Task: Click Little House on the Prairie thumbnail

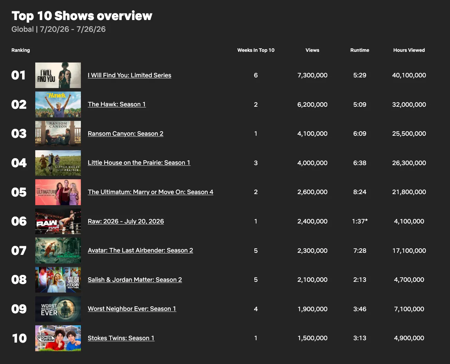Action: 58,163
